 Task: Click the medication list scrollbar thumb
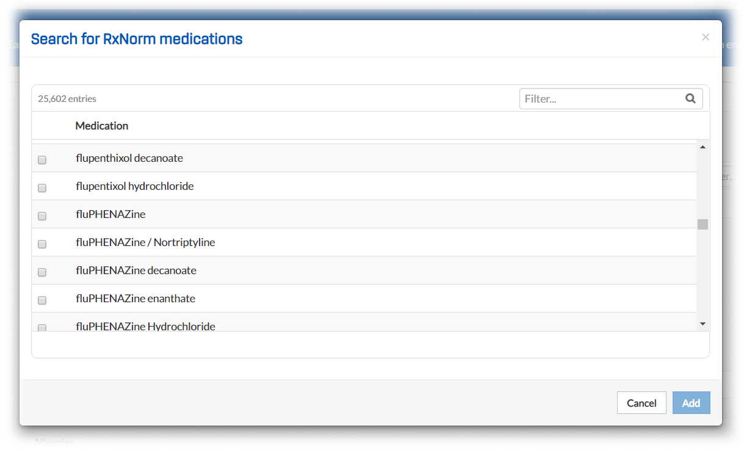point(702,224)
